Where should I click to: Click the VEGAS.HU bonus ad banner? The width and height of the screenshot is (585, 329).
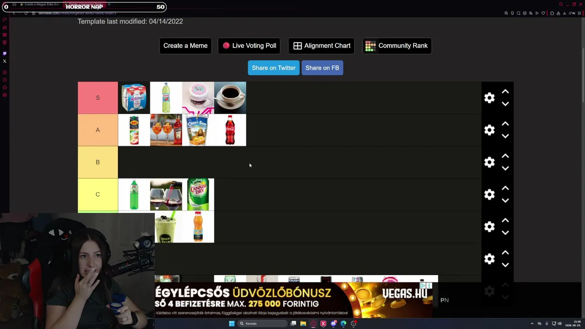(293, 300)
